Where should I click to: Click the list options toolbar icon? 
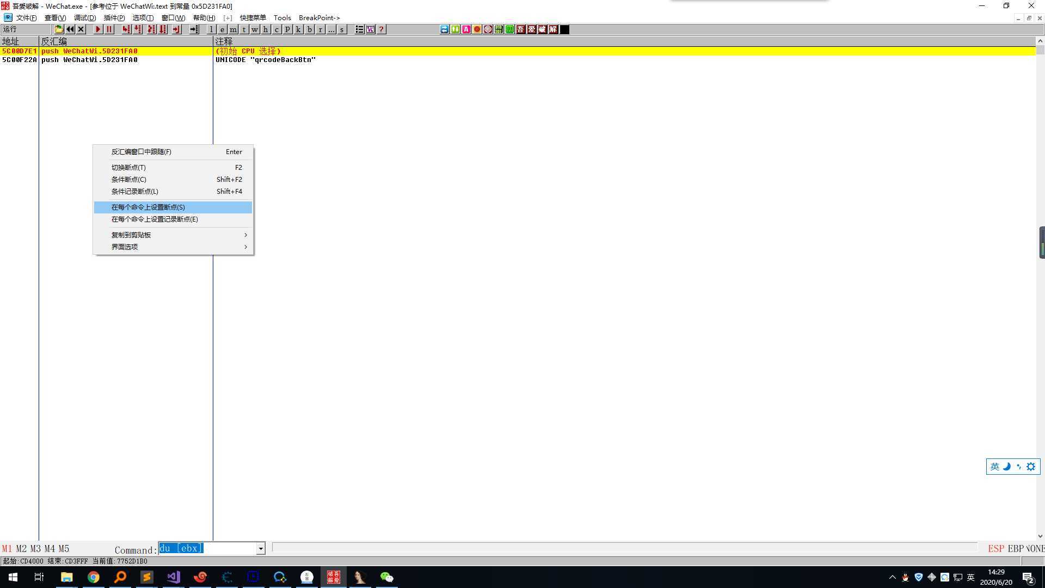[360, 29]
